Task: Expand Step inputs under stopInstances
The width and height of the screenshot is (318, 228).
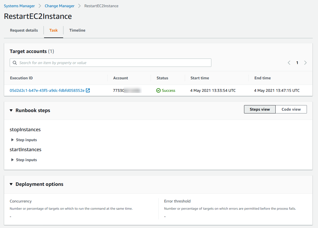Action: point(24,140)
